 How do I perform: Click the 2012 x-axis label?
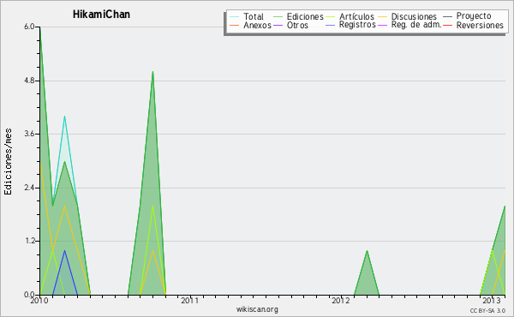coord(341,301)
